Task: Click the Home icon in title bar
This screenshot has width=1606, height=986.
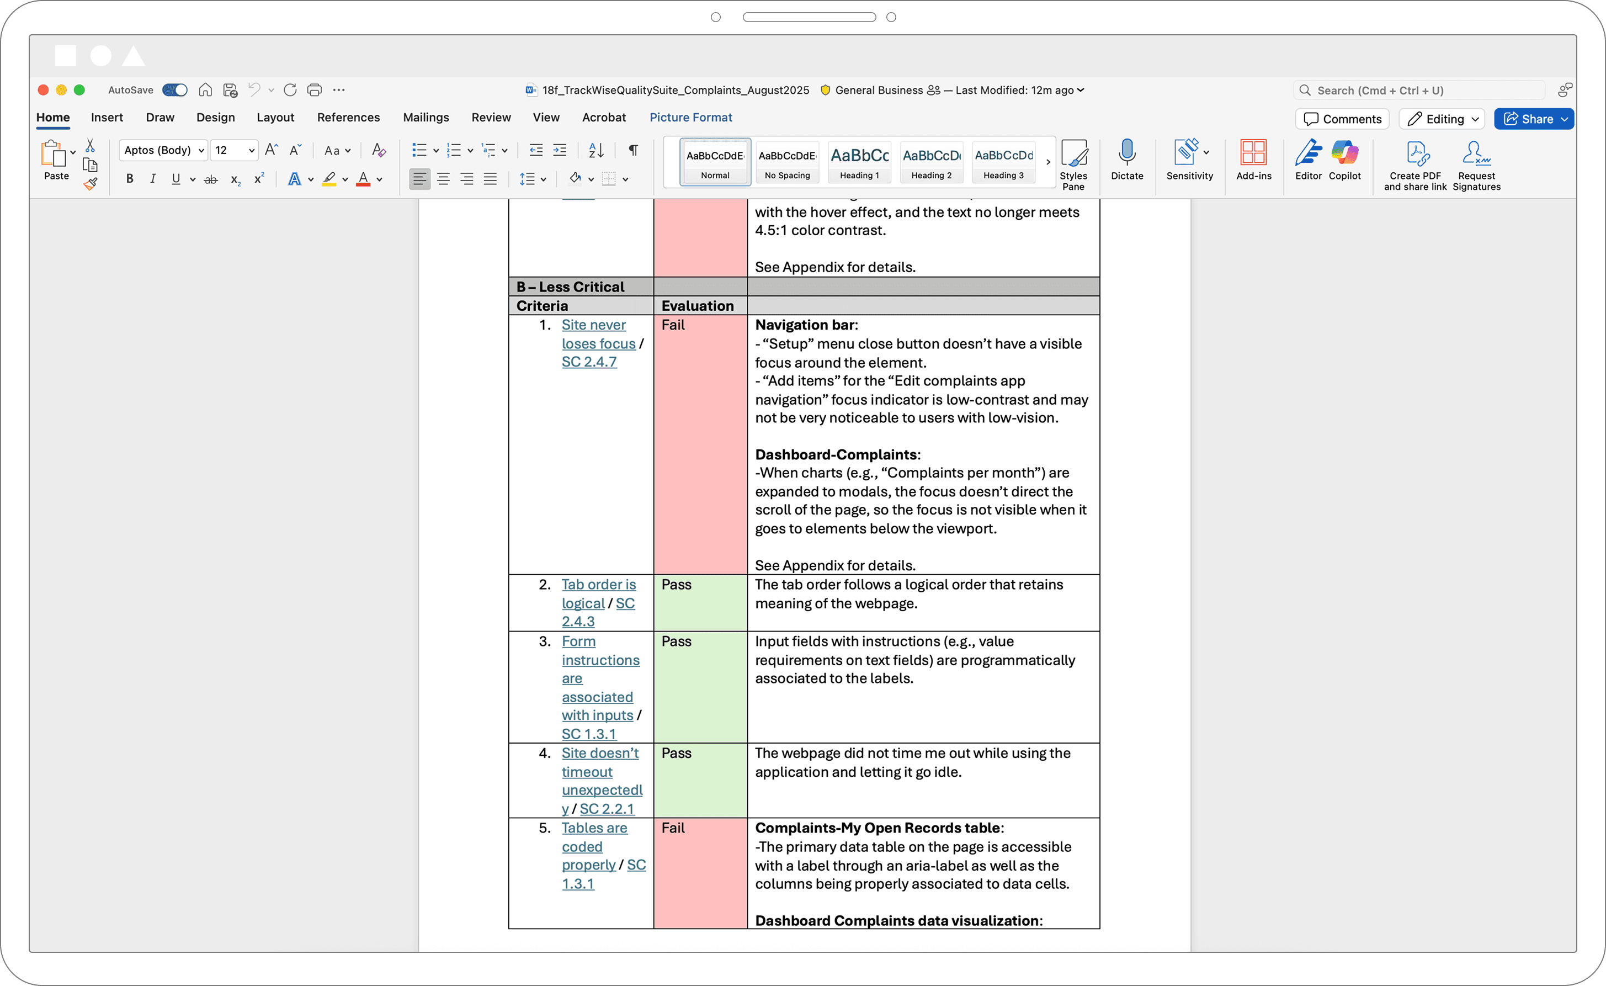Action: pyautogui.click(x=205, y=90)
